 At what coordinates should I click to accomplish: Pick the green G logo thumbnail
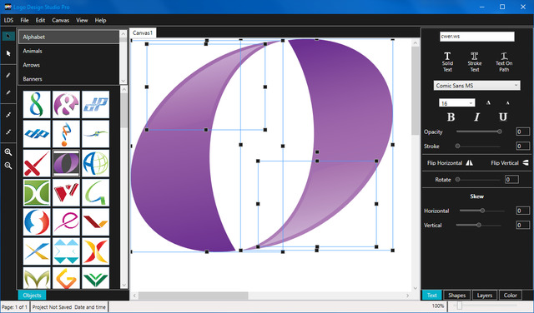(96, 192)
